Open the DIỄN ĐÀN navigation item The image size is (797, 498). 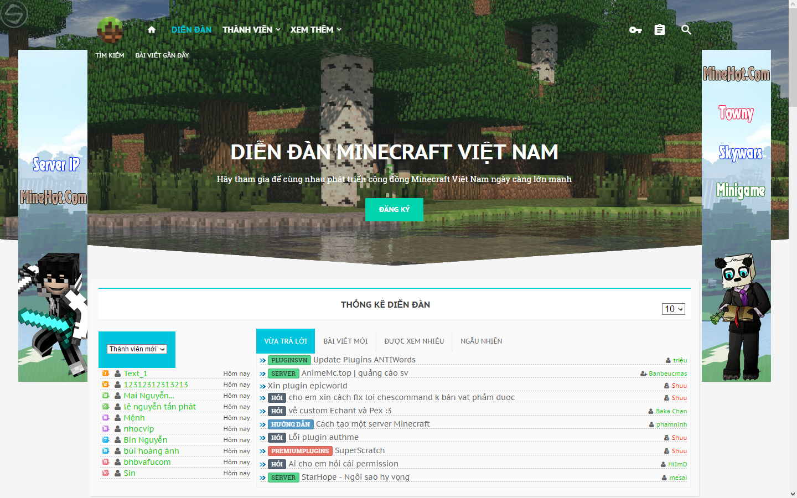pyautogui.click(x=192, y=30)
